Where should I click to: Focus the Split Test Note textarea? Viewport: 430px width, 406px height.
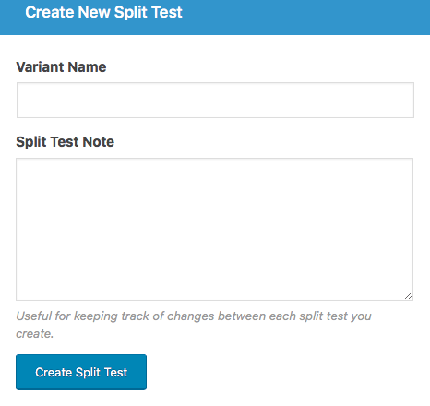tap(214, 229)
